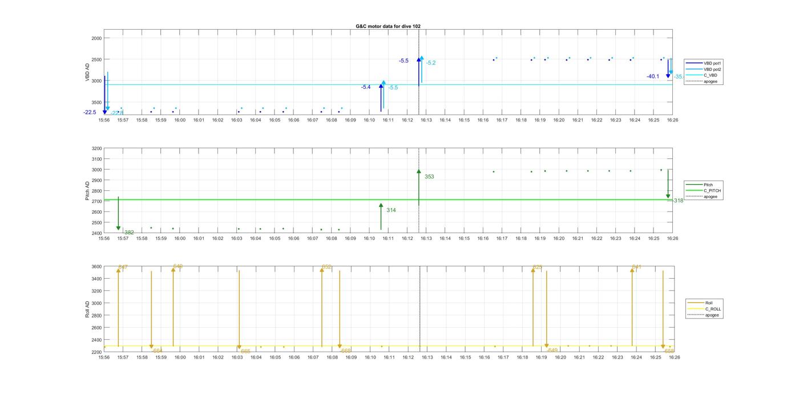
Task: Click the "-382" pitch data label
Action: pos(128,233)
